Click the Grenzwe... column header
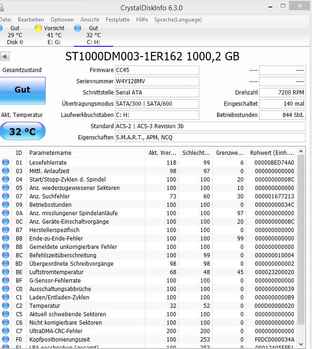The width and height of the screenshot is (312, 349). (229, 153)
